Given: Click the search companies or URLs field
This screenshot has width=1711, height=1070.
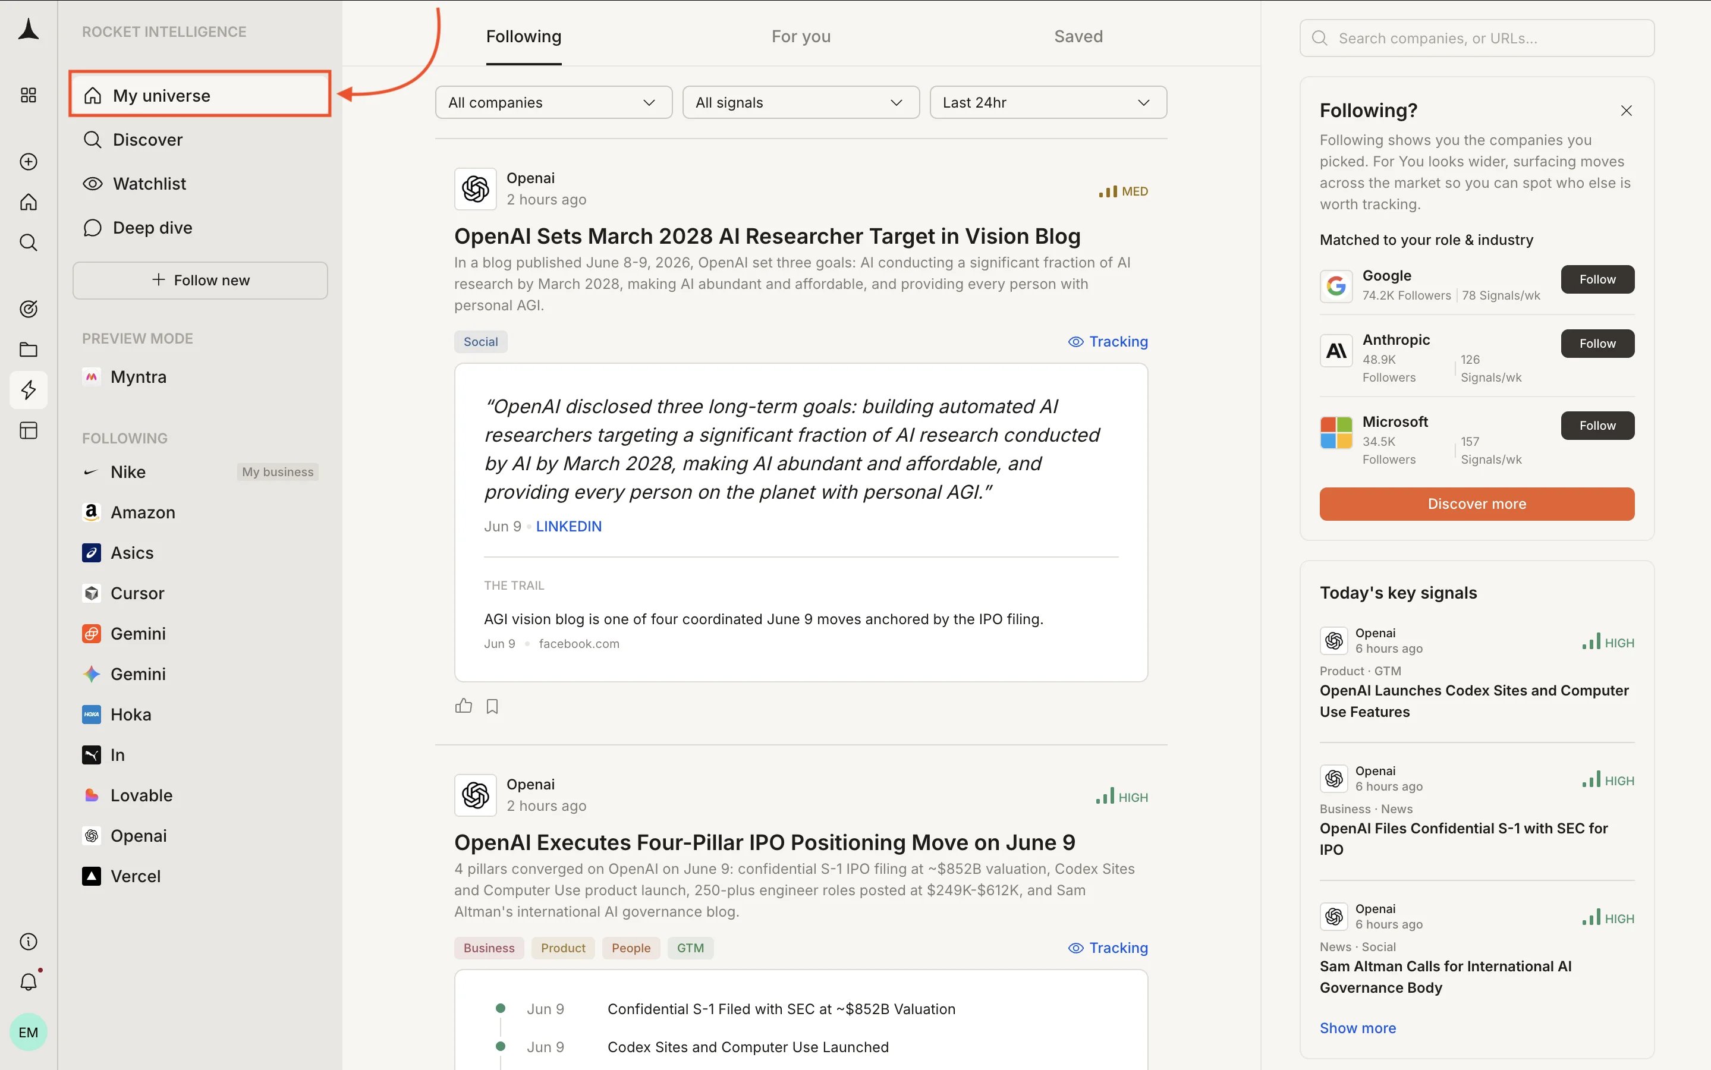Looking at the screenshot, I should tap(1477, 38).
